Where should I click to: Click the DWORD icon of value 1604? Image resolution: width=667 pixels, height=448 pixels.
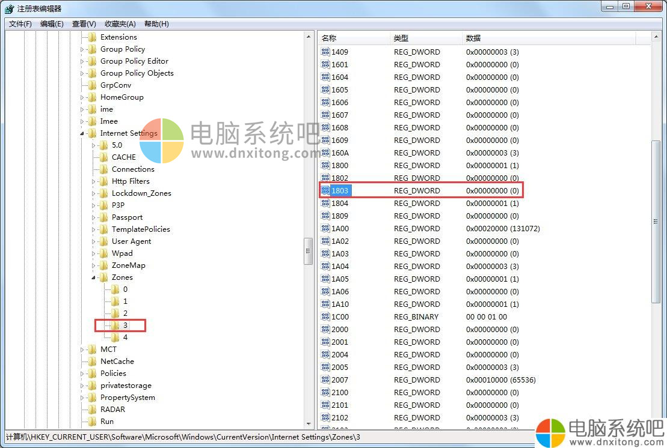325,77
